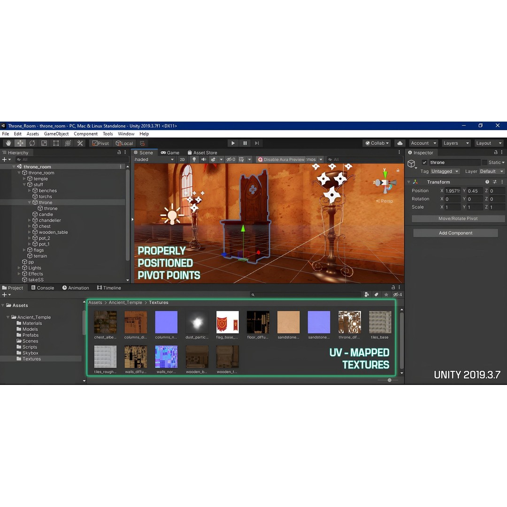Select the Rotate tool
This screenshot has width=507, height=507.
pyautogui.click(x=32, y=143)
